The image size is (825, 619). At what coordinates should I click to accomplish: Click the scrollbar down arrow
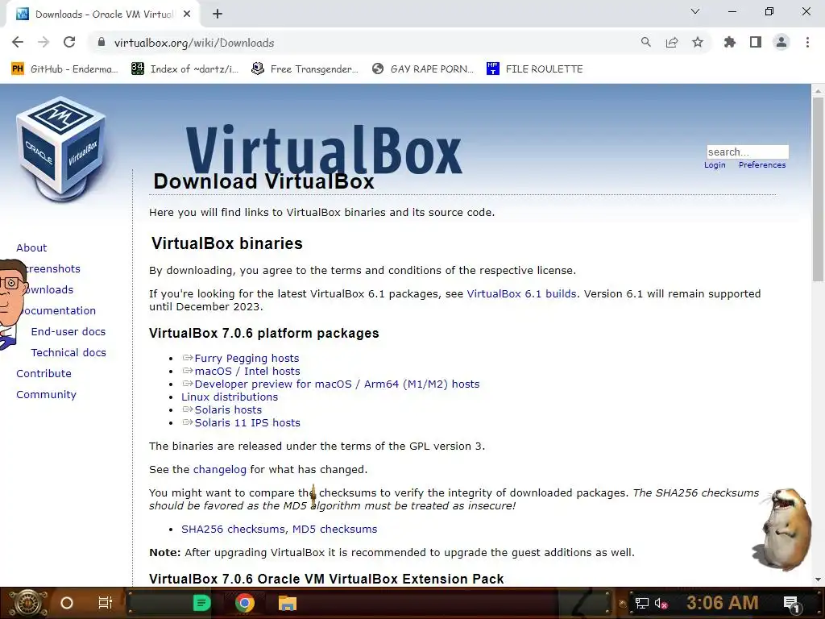pos(818,580)
